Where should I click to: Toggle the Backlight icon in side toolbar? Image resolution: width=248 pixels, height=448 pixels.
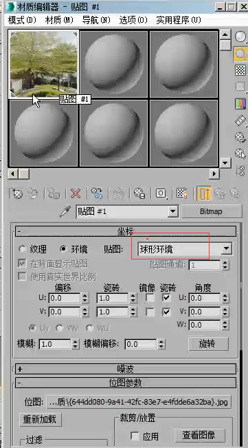point(241,54)
